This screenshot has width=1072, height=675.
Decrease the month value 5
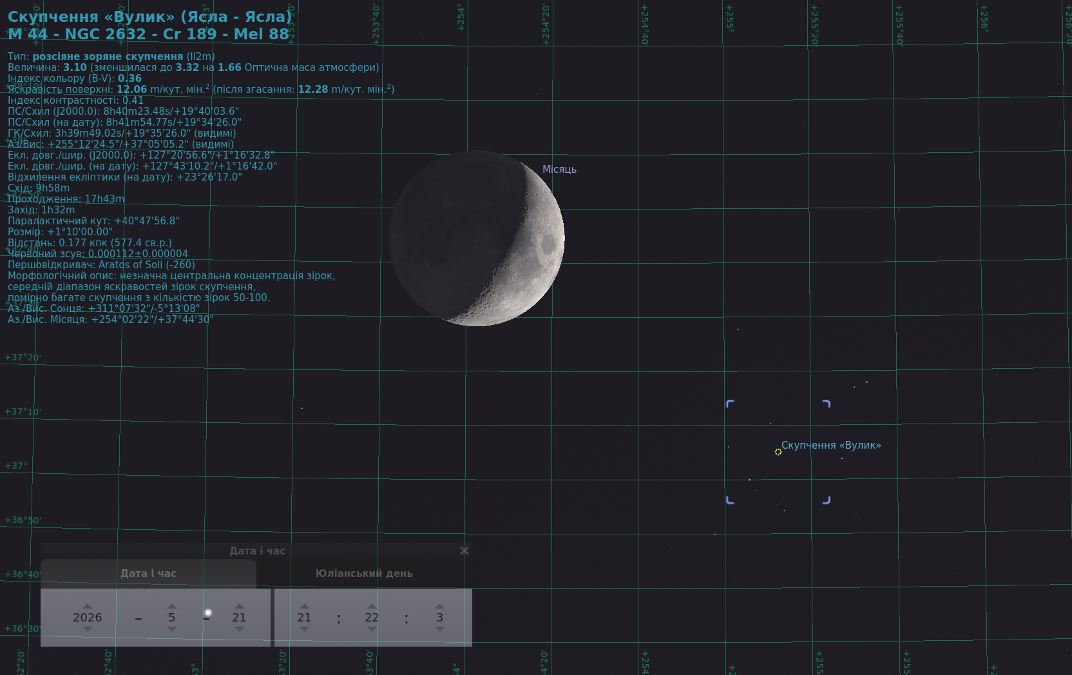pyautogui.click(x=171, y=629)
